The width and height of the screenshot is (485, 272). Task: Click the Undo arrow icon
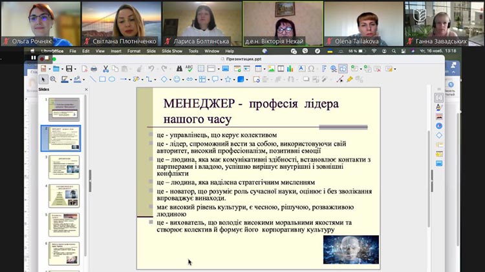click(151, 68)
